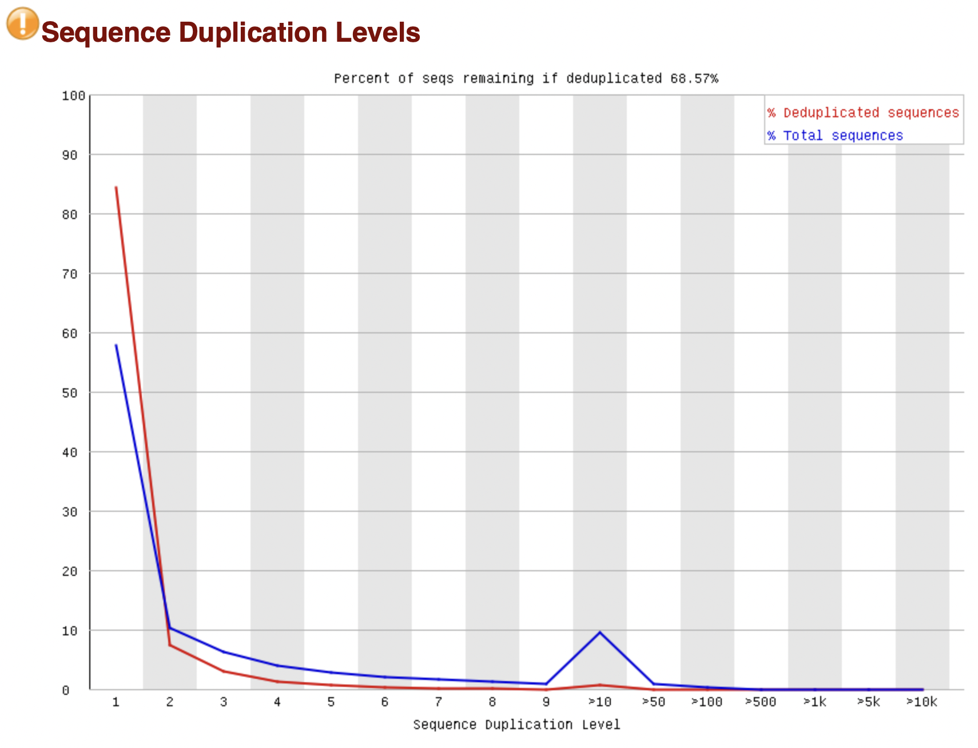This screenshot has width=978, height=748.
Task: Click the x-axis tick label '>1k'
Action: coord(815,702)
